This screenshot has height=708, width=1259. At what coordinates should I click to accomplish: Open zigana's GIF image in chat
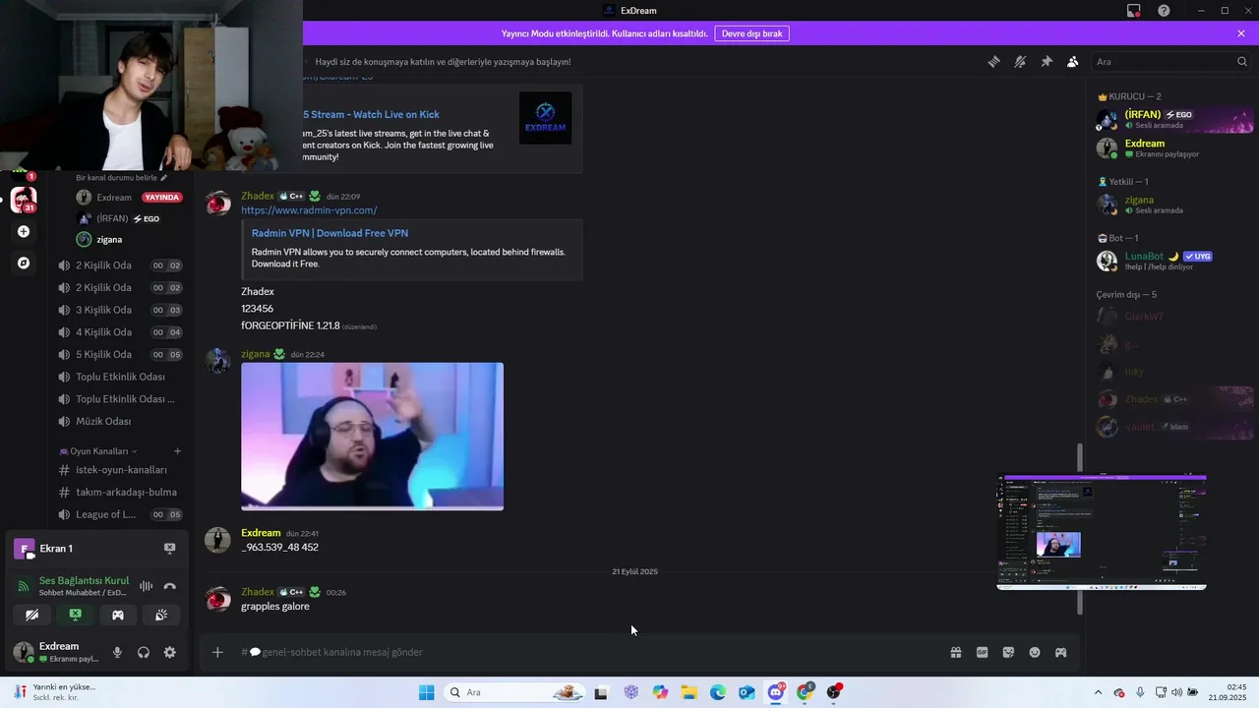[372, 437]
